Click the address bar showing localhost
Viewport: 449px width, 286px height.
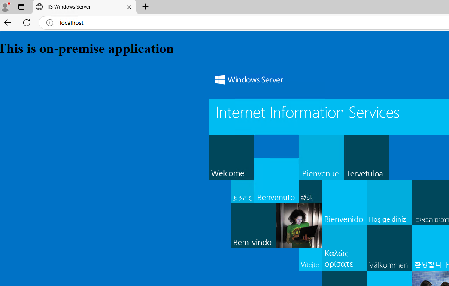(244, 23)
